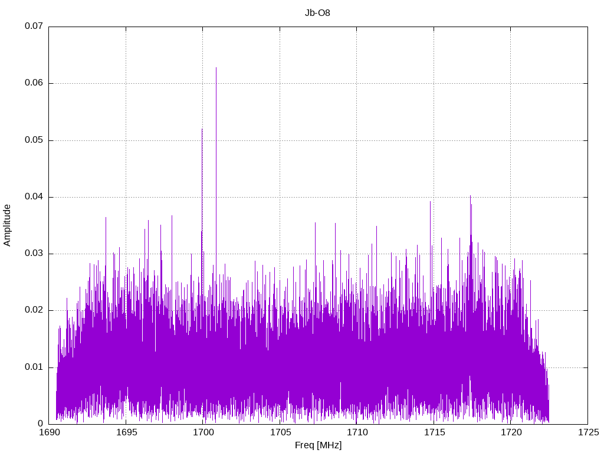Click the Amplitude y-axis label
604x453 pixels.
click(8, 225)
